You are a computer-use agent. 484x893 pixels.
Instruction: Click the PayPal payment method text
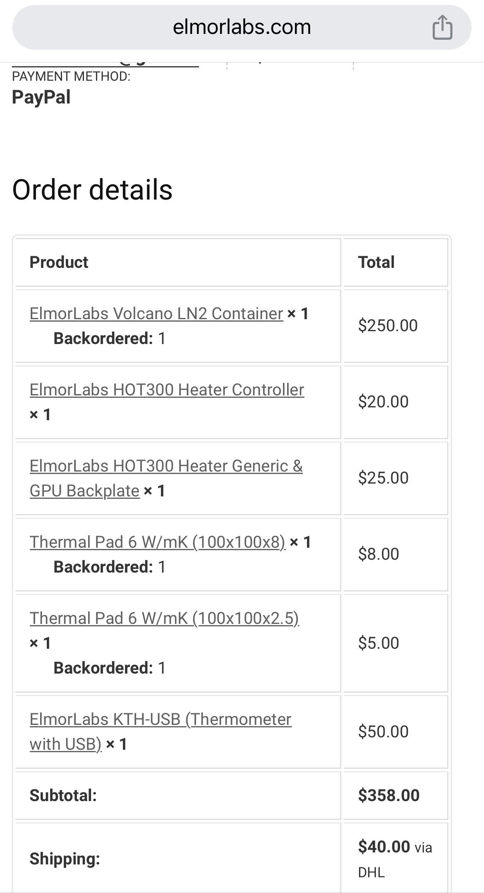(41, 97)
